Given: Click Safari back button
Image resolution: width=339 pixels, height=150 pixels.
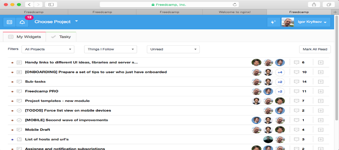Looking at the screenshot, I should pos(29,4).
